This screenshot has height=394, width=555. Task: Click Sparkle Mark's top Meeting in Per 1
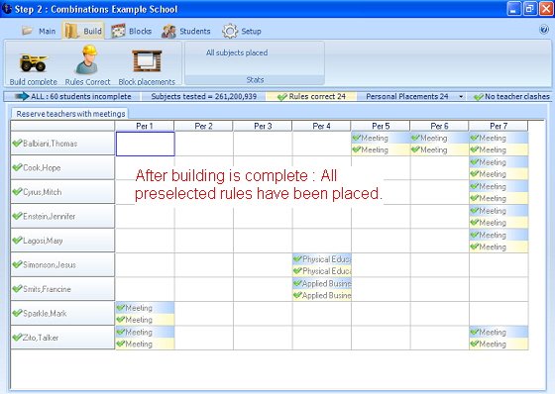tap(145, 308)
